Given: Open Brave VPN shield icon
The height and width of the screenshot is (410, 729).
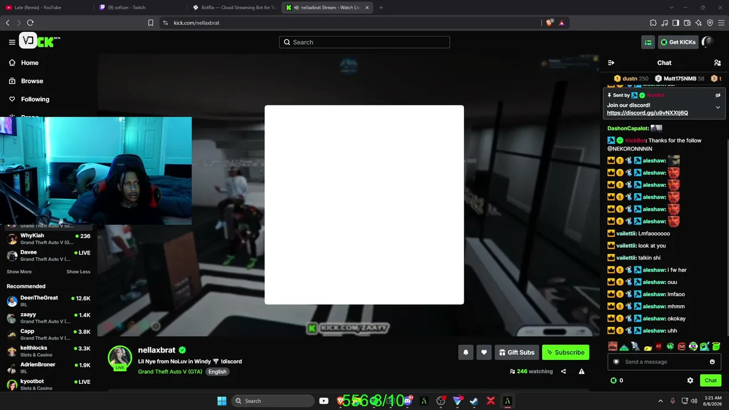Looking at the screenshot, I should point(710,23).
